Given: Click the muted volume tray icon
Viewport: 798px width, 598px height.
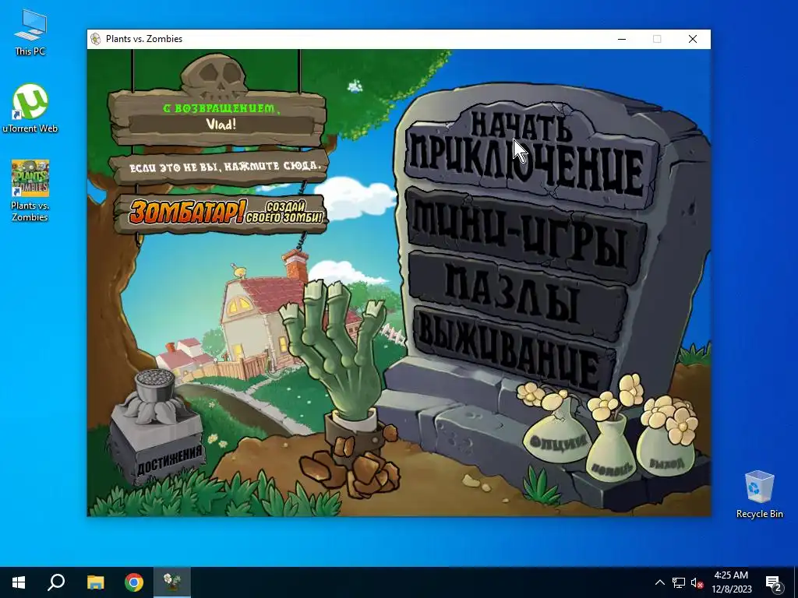Looking at the screenshot, I should [697, 582].
